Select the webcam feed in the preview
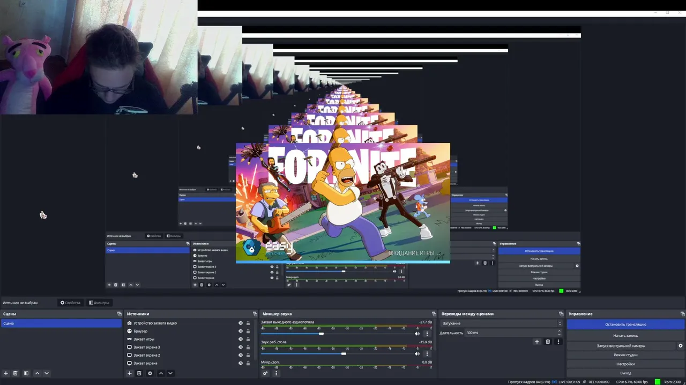 point(99,57)
